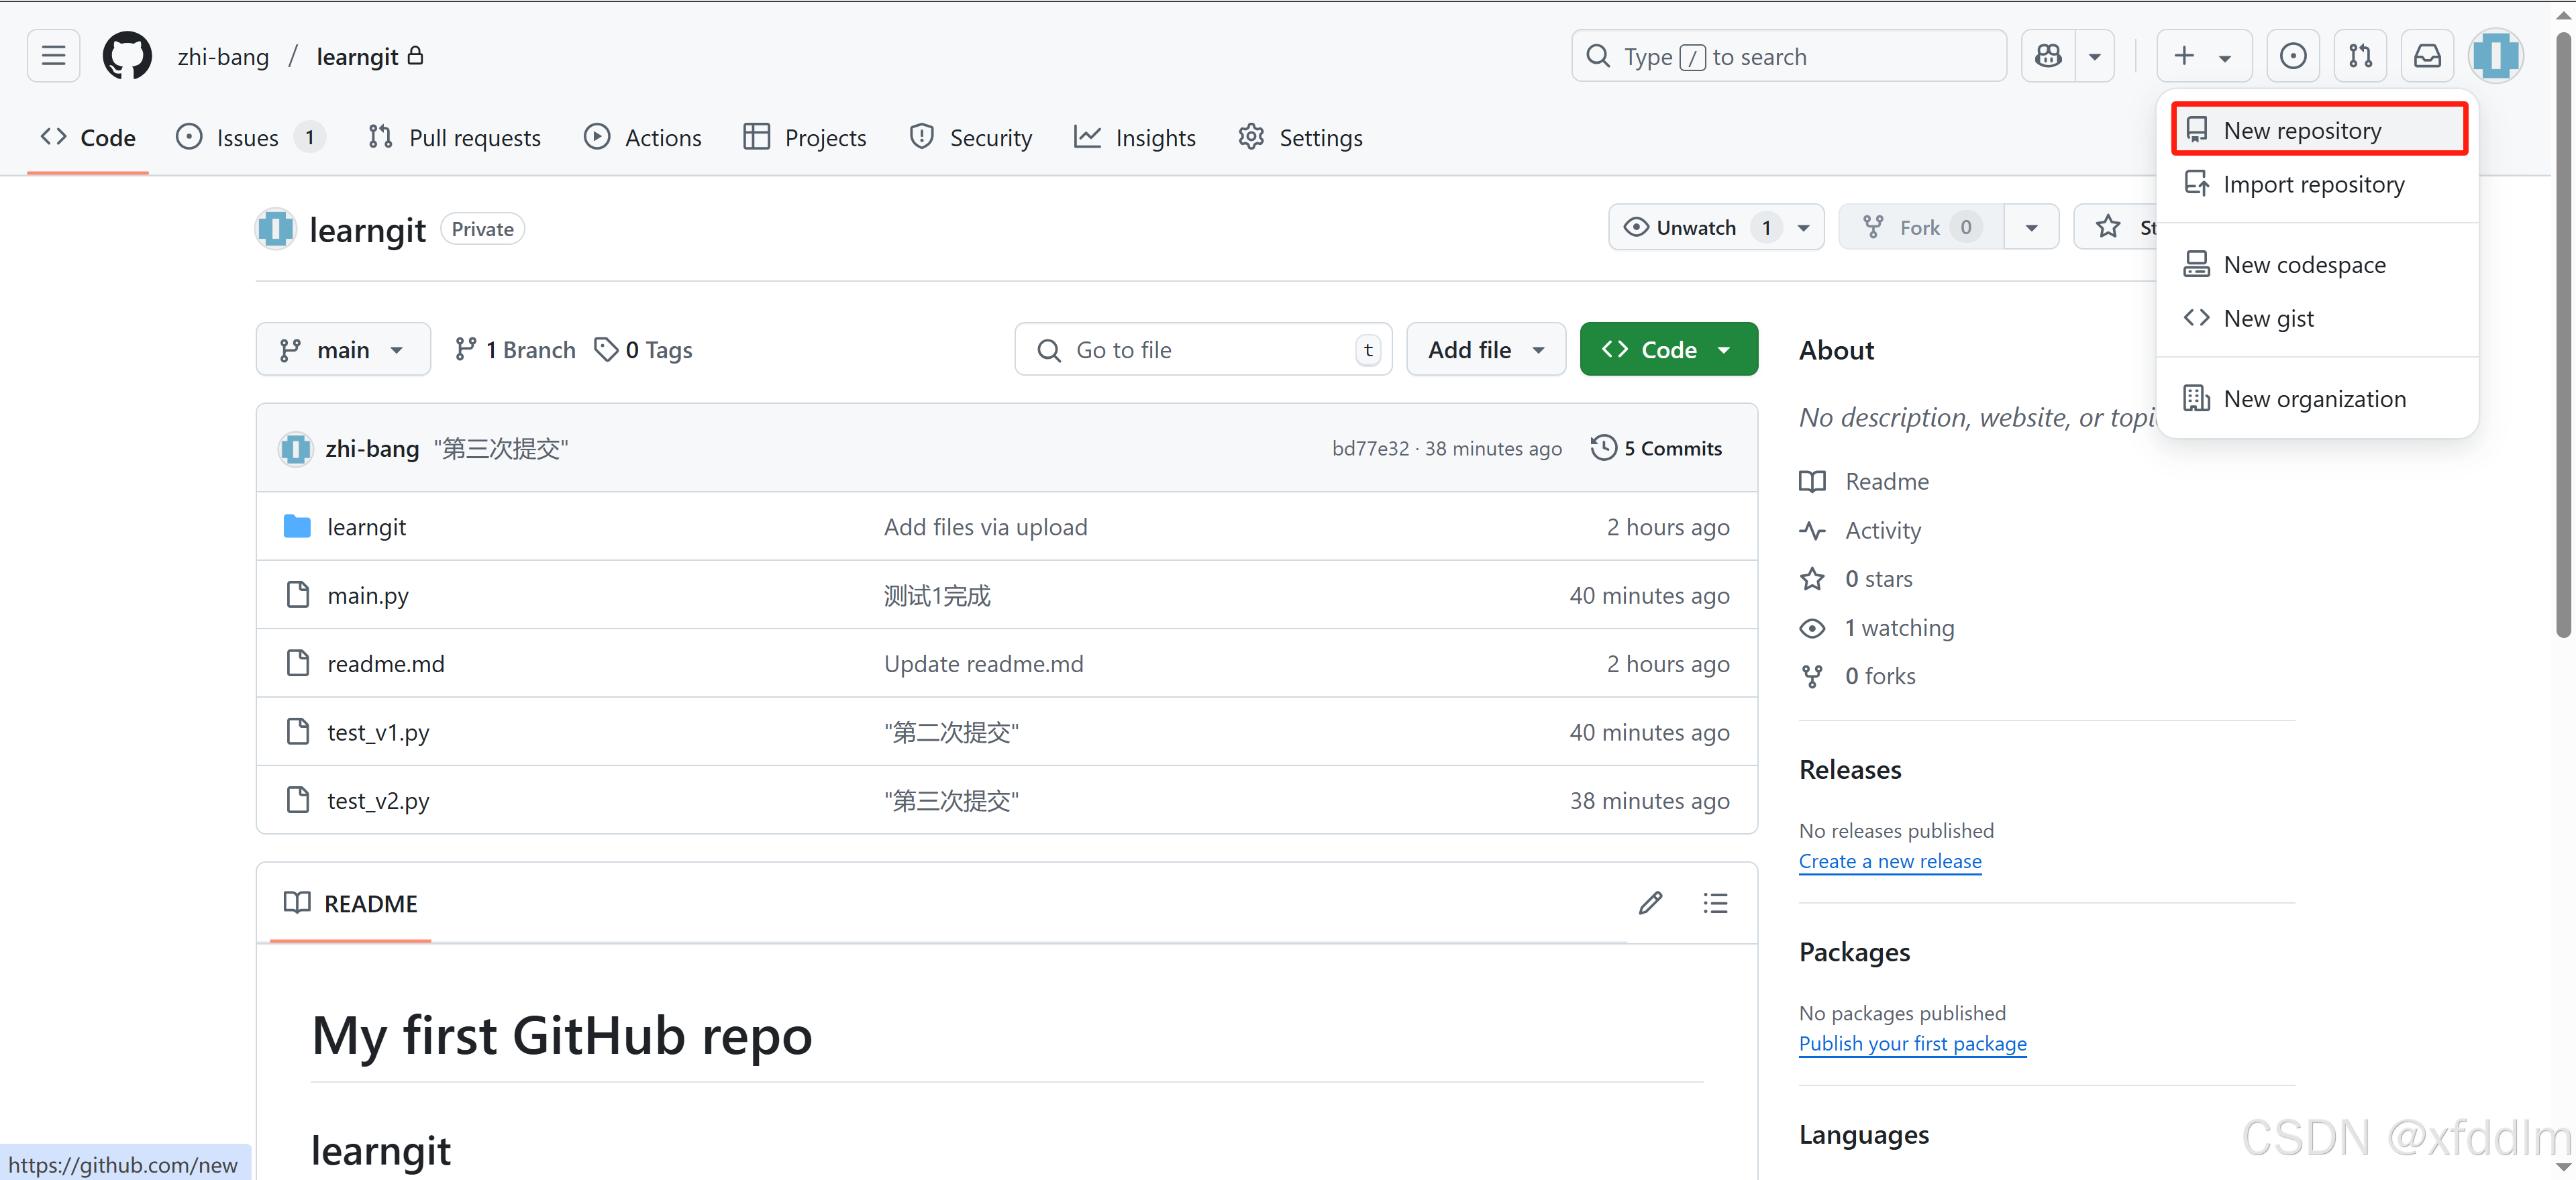This screenshot has height=1180, width=2576.
Task: Open the green Code dropdown
Action: pos(1667,349)
